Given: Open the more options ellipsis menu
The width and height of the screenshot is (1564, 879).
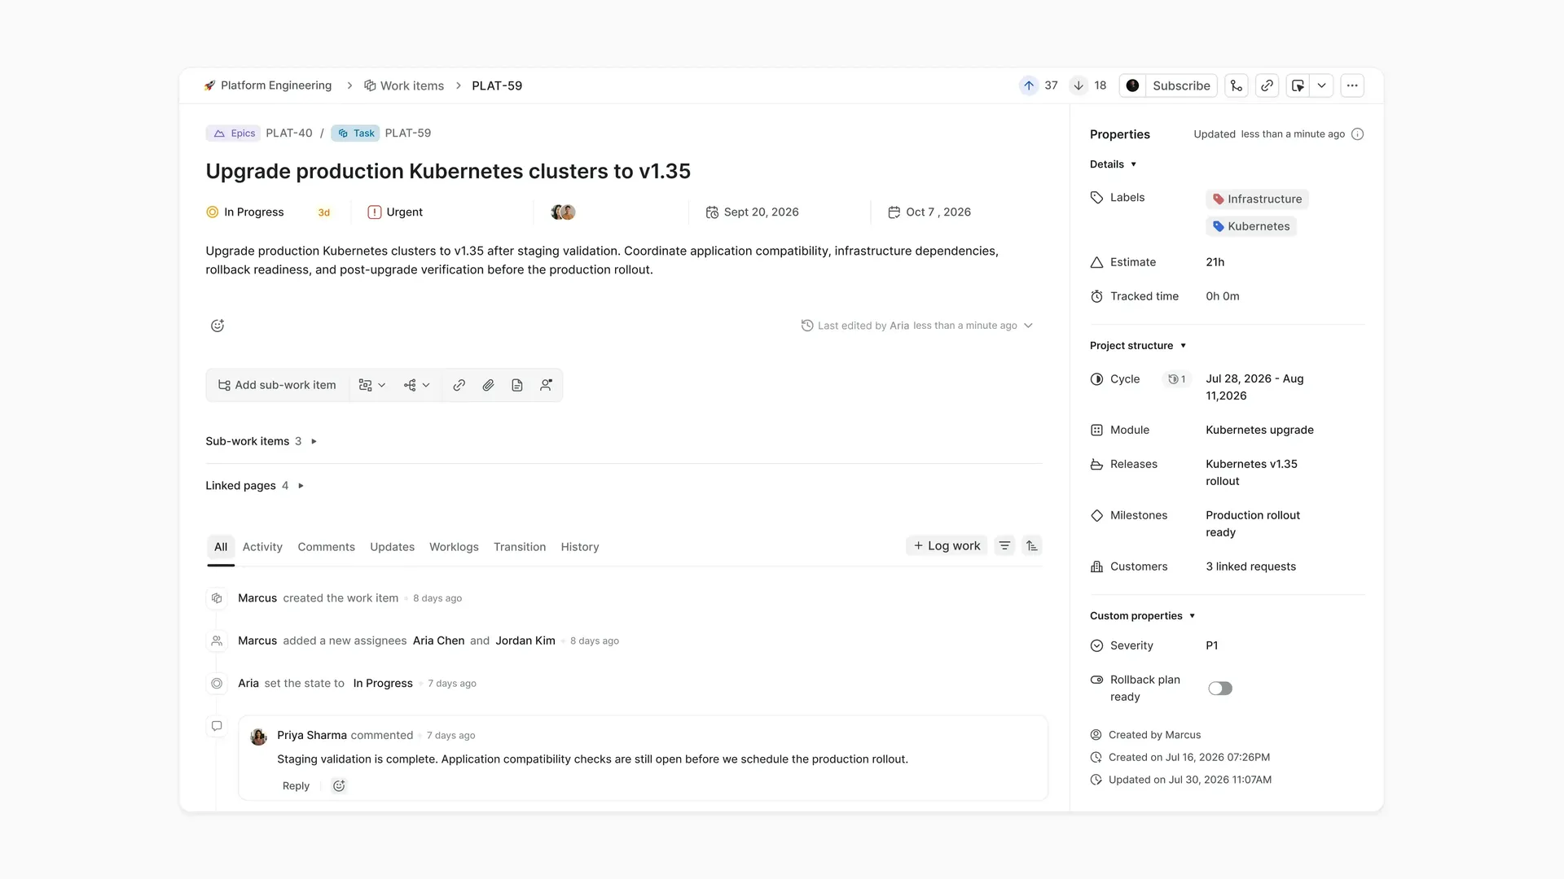Looking at the screenshot, I should click(1352, 85).
